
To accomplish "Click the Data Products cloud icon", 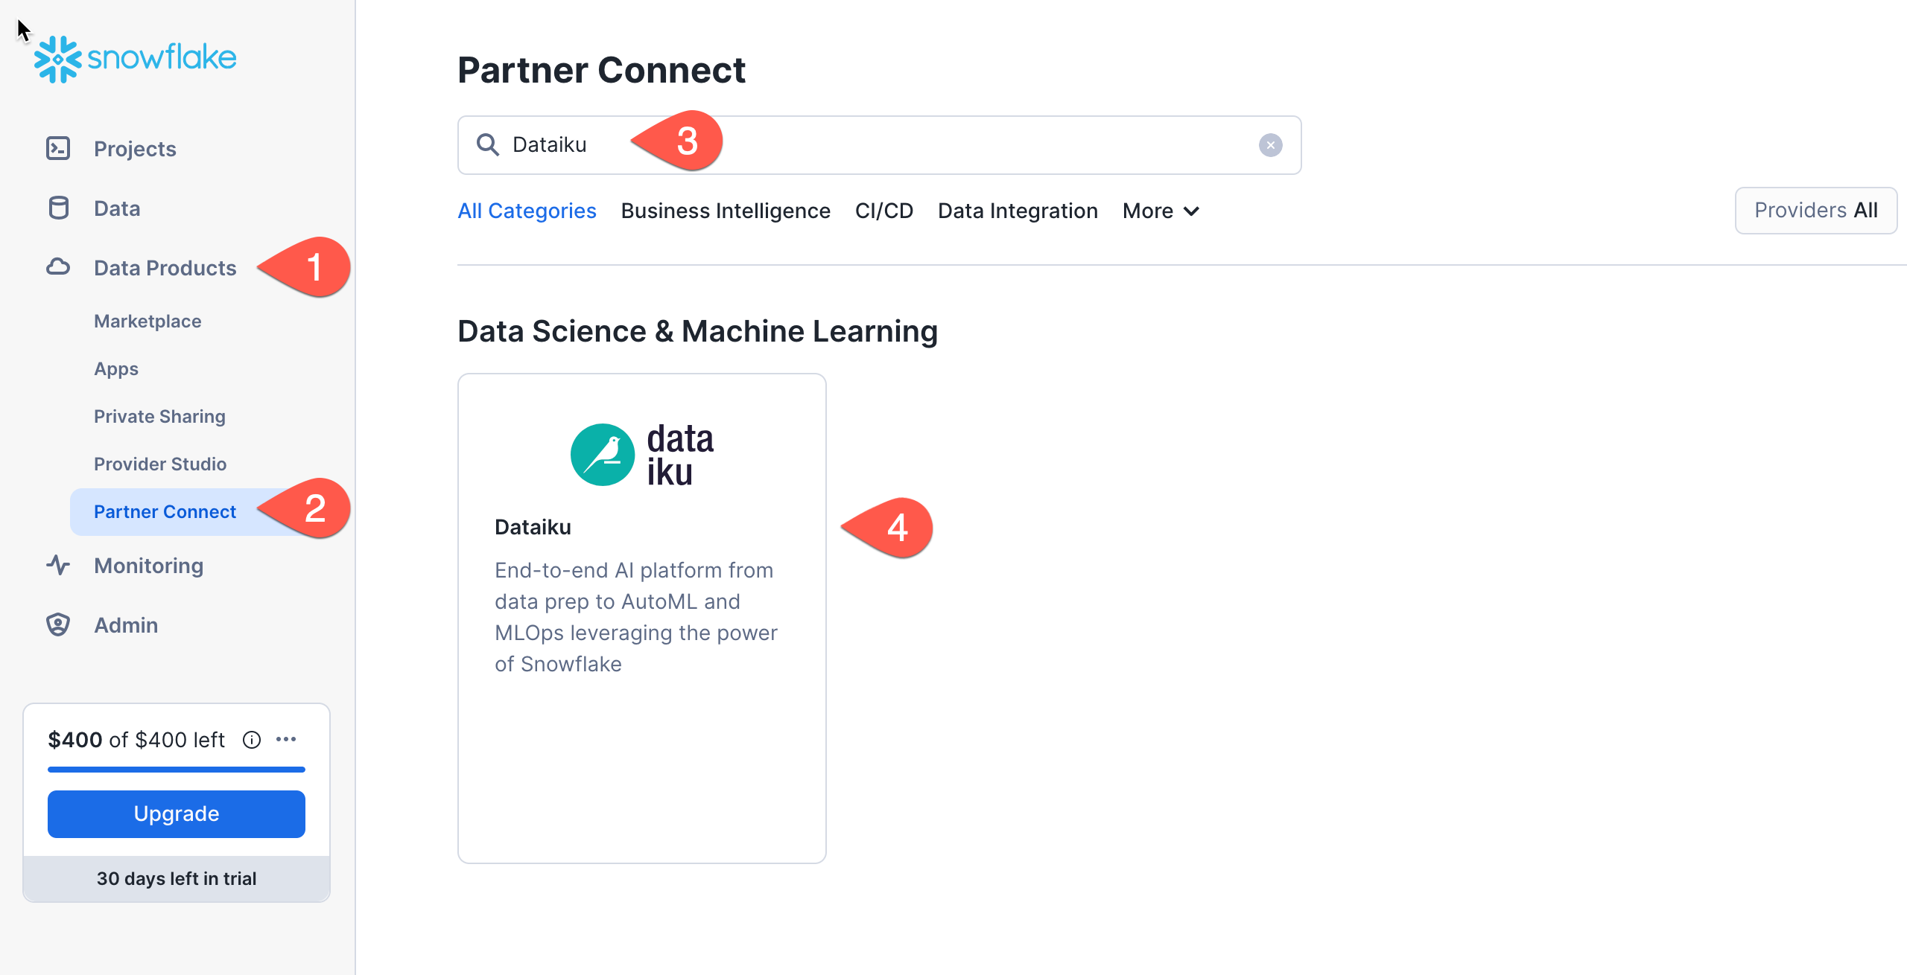I will tap(58, 267).
